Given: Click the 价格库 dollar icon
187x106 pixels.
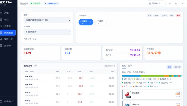Looking at the screenshot, I should [1, 26].
